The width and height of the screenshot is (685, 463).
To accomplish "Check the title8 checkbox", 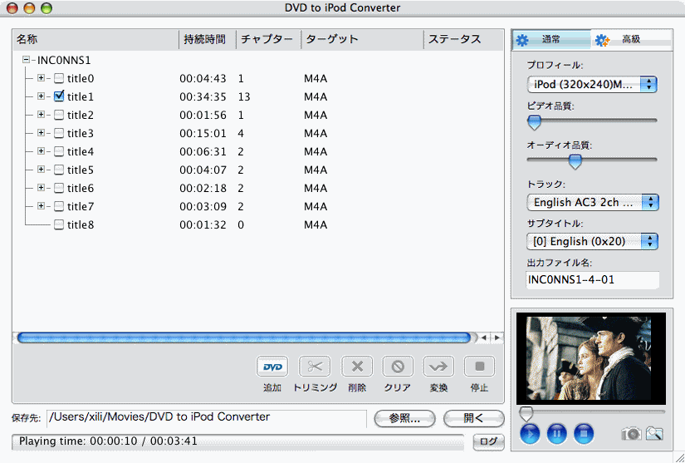I will (x=59, y=224).
